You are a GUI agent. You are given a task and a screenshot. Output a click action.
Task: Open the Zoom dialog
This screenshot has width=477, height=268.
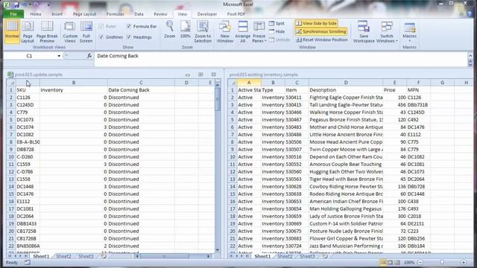coord(169,30)
